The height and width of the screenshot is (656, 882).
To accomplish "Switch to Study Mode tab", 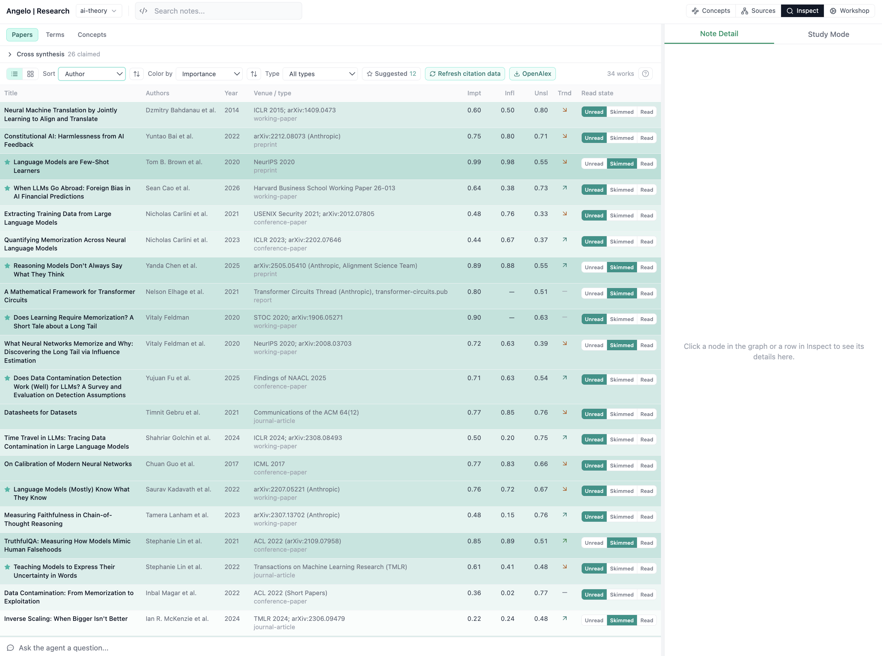I will coord(828,34).
